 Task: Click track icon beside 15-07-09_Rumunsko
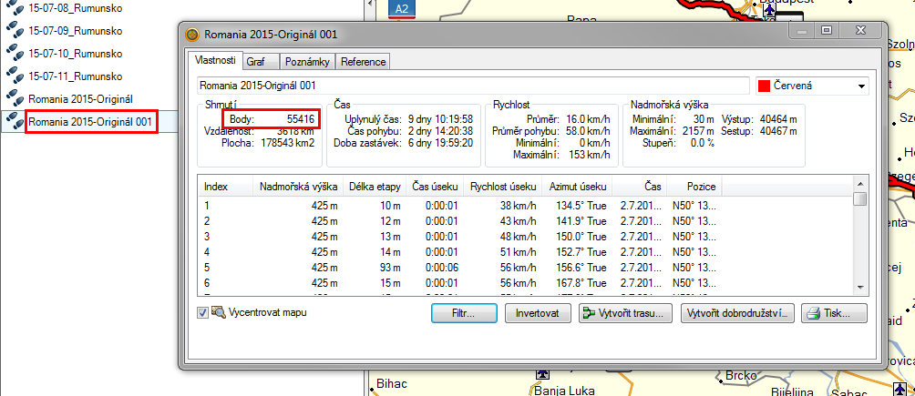[15, 31]
